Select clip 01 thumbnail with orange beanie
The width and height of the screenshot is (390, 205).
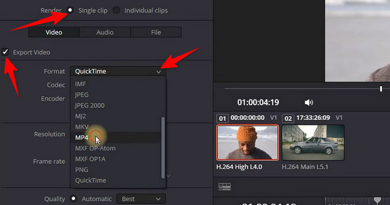(x=247, y=142)
